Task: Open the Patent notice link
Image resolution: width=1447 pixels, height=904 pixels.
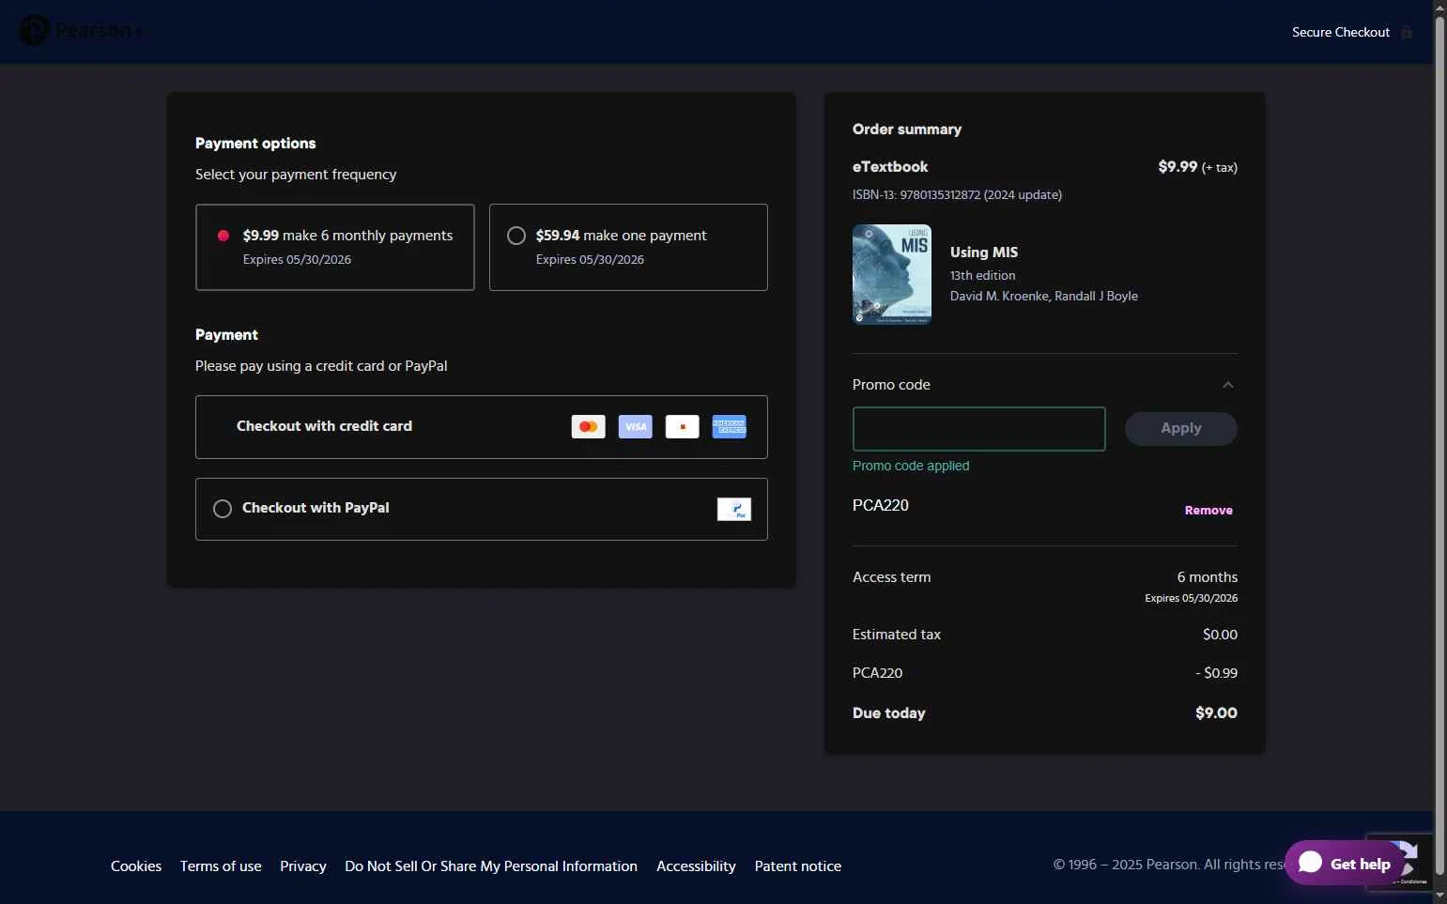Action: point(798,866)
